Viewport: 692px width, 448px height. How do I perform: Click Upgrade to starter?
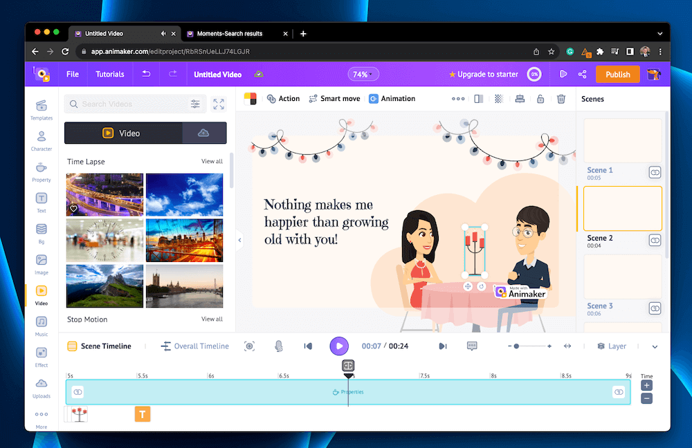(483, 74)
